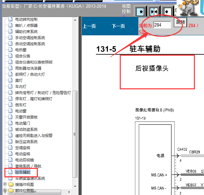Select 雨刮器与洗涤器 tree item
The width and height of the screenshot is (204, 195).
[28, 68]
